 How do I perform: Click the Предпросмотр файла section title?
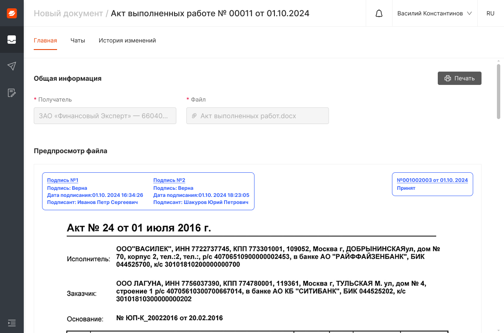[70, 151]
